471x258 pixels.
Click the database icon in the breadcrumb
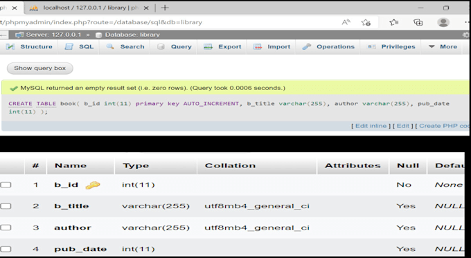[98, 35]
